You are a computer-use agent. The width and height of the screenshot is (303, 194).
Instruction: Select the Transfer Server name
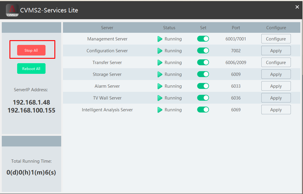tap(107, 62)
